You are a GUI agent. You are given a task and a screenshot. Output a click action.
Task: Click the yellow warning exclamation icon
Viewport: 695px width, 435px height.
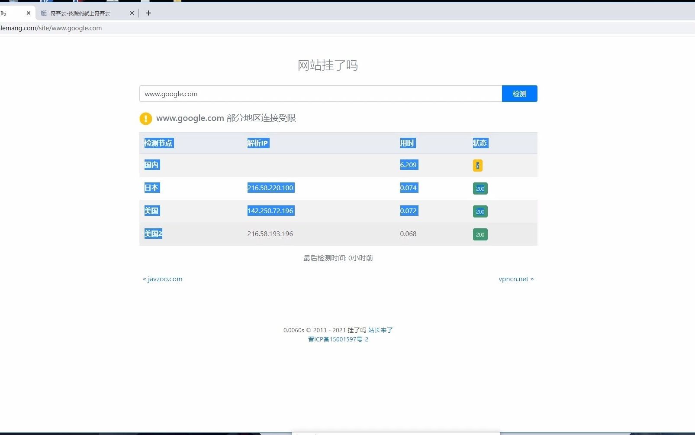(x=146, y=118)
